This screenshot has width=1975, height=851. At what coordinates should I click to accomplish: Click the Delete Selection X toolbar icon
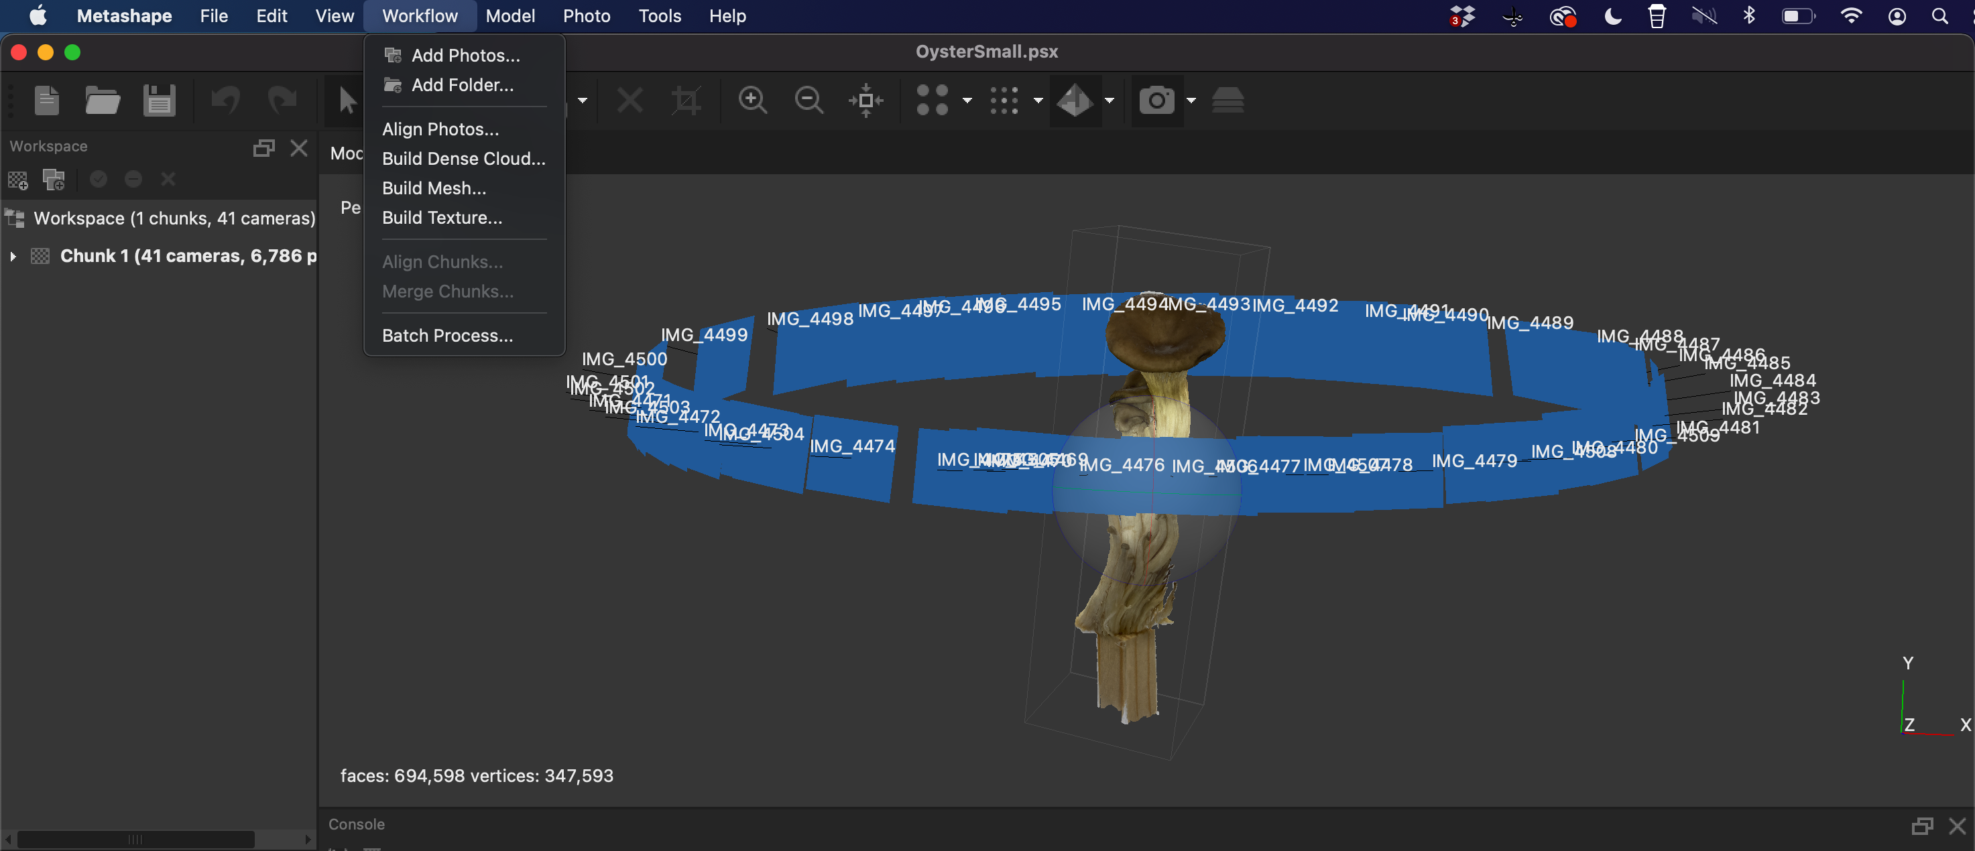point(630,101)
